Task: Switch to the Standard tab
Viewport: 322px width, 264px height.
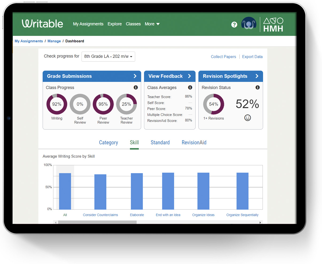Action: (x=160, y=142)
